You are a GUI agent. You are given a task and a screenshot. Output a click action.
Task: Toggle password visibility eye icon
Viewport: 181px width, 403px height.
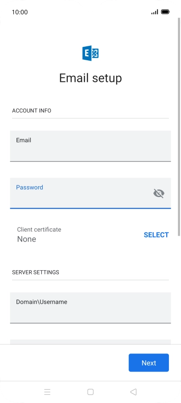(x=159, y=193)
